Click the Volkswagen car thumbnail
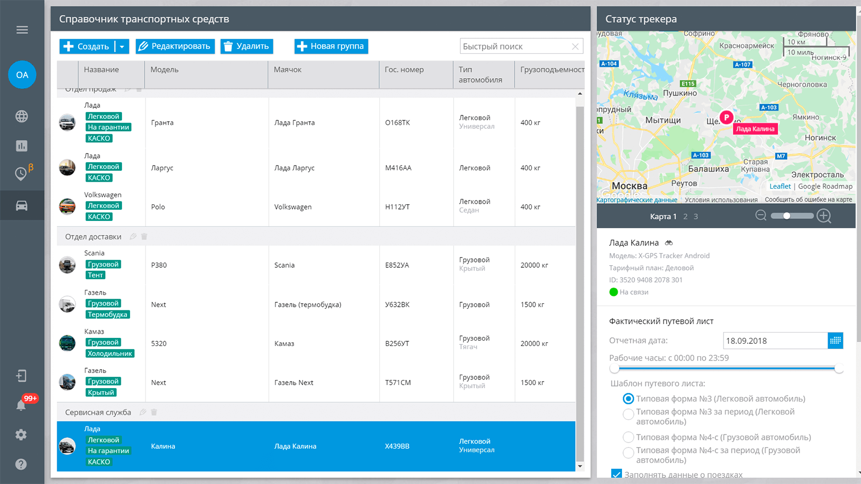Viewport: 861px width, 484px height. [x=67, y=206]
